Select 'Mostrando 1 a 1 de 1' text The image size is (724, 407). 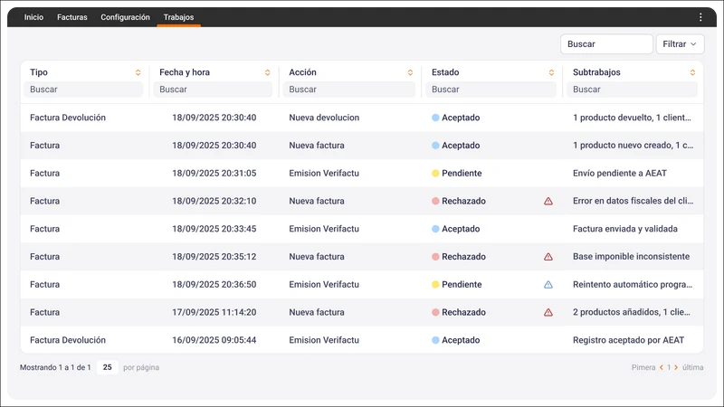55,367
